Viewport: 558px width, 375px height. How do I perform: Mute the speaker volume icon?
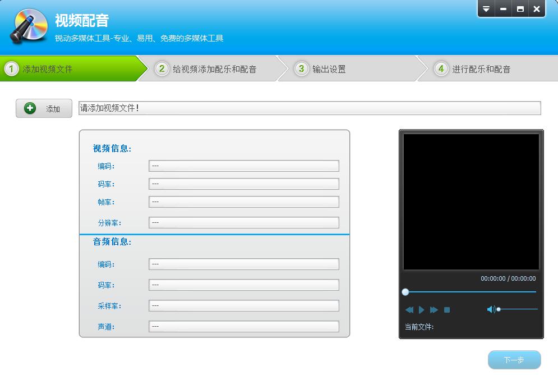pyautogui.click(x=491, y=309)
